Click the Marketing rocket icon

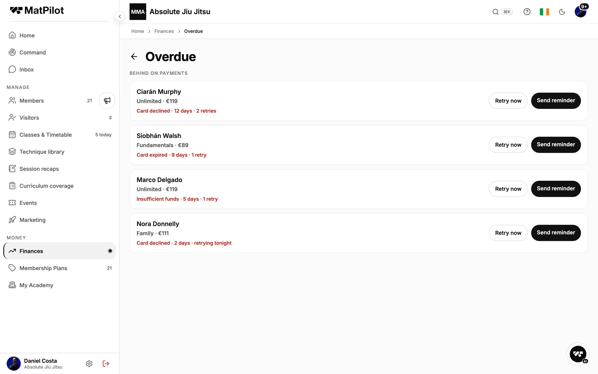(12, 220)
